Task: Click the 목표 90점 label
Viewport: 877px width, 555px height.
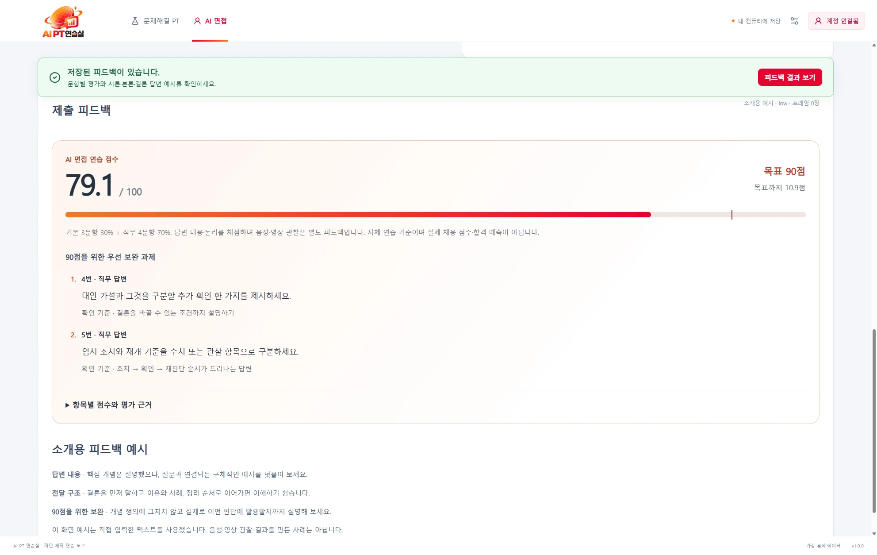Action: pos(784,171)
